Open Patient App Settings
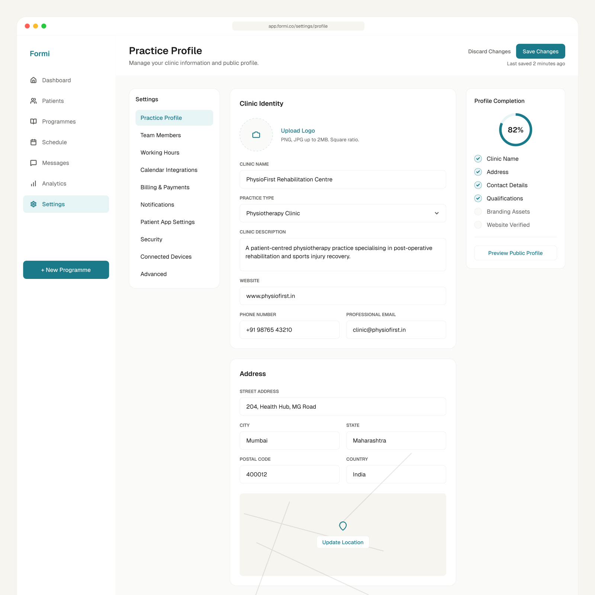The width and height of the screenshot is (595, 595). point(174,222)
